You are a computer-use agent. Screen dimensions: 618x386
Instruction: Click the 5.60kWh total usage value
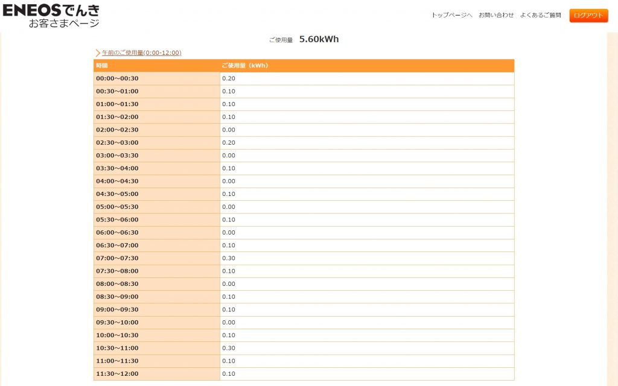click(319, 39)
